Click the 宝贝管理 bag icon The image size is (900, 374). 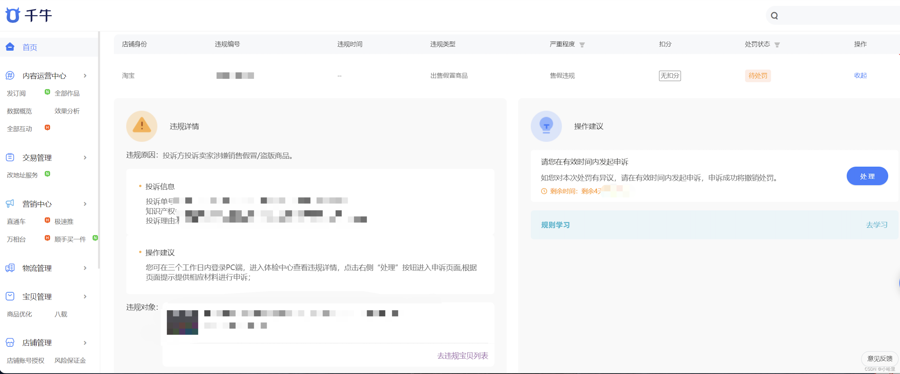[x=10, y=296]
